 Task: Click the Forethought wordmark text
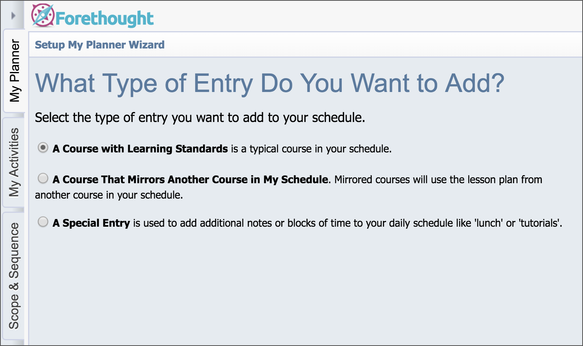coord(104,18)
